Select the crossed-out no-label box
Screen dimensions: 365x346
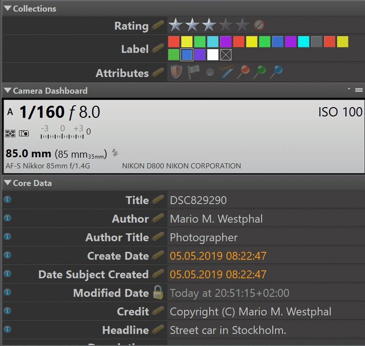point(226,55)
